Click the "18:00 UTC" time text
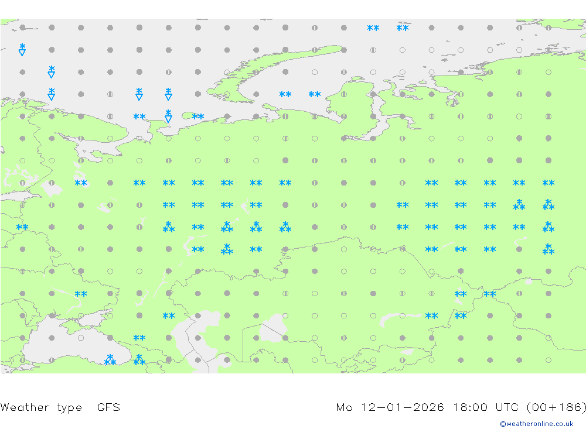Viewport: 586px width, 429px height. 486,407
